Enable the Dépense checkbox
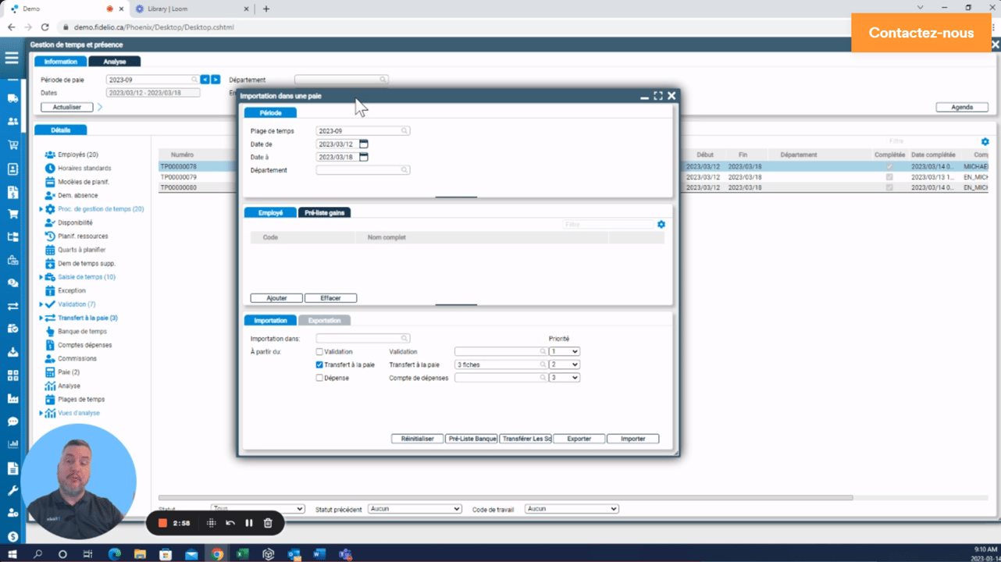This screenshot has height=562, width=1001. [319, 378]
